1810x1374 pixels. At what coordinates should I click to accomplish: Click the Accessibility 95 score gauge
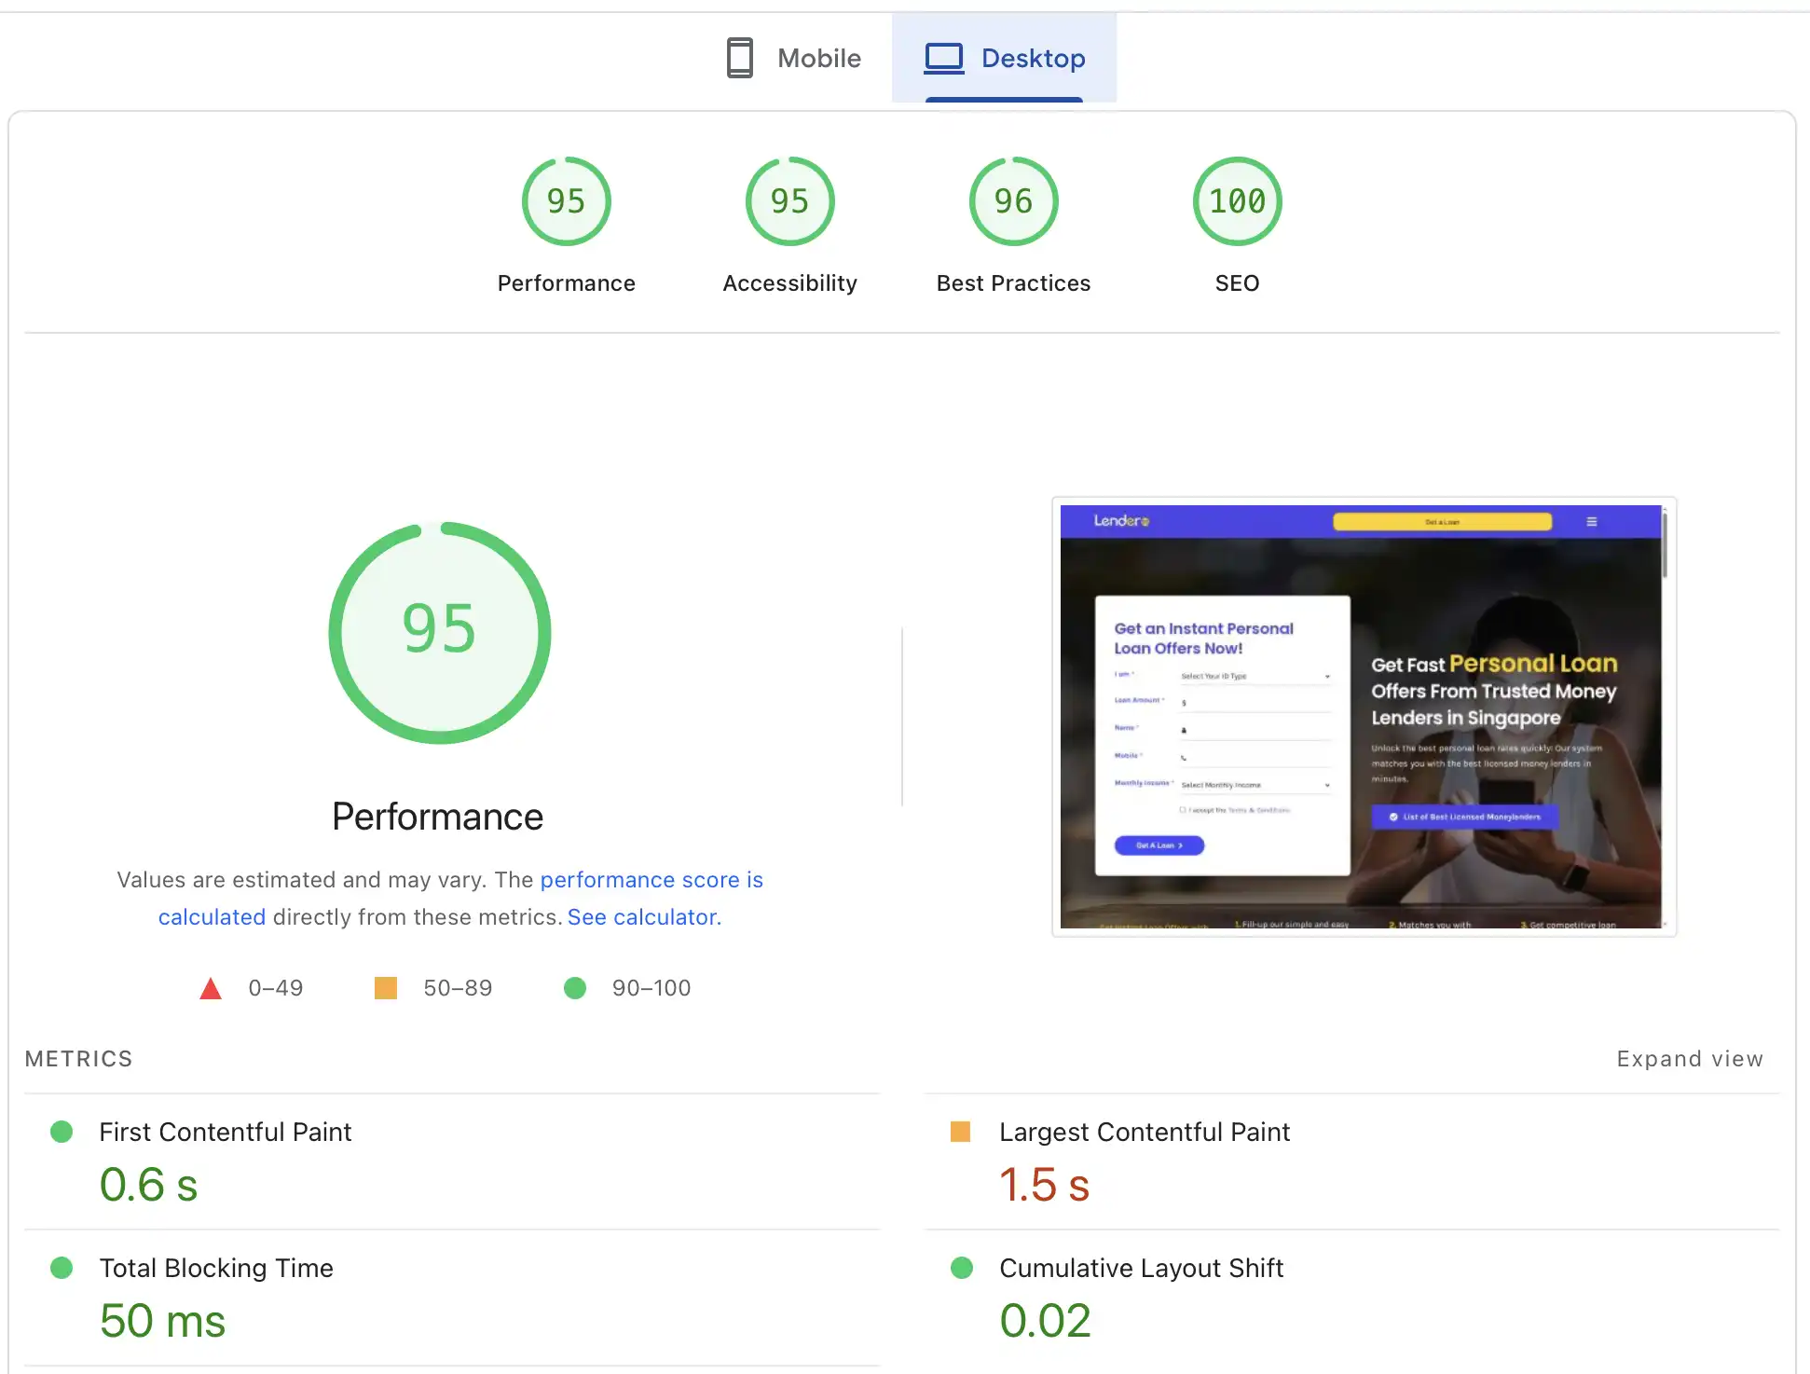pyautogui.click(x=789, y=201)
